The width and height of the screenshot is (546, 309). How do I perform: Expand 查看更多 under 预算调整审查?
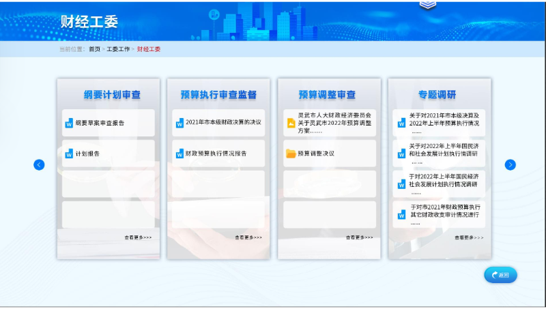coord(359,237)
